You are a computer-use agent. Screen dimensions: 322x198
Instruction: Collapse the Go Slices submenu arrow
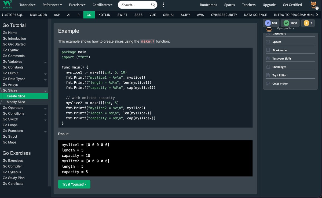click(x=45, y=91)
